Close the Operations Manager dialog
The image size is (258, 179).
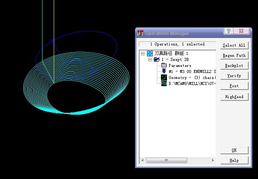point(241,31)
